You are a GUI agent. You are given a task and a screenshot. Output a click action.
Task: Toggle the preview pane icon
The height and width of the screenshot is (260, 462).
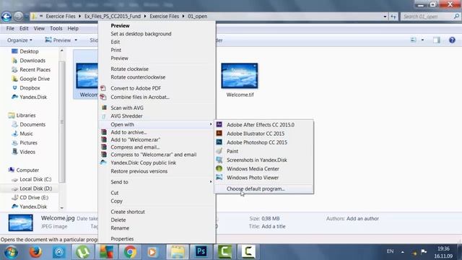tap(437, 40)
